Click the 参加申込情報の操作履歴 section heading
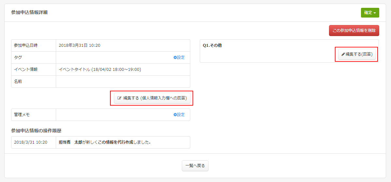The image size is (391, 182). click(x=36, y=131)
